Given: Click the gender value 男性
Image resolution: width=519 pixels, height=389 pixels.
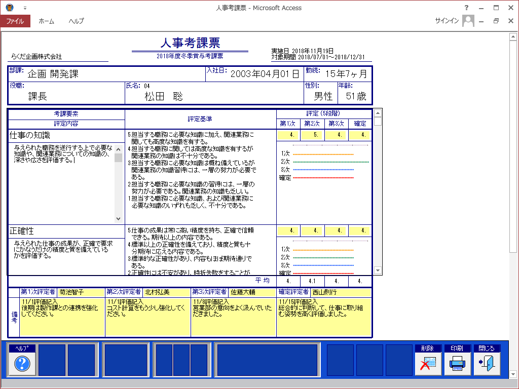Looking at the screenshot, I should tap(323, 96).
